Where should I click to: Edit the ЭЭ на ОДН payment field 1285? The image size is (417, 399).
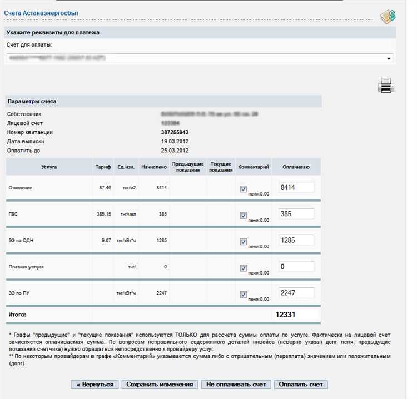tap(296, 240)
